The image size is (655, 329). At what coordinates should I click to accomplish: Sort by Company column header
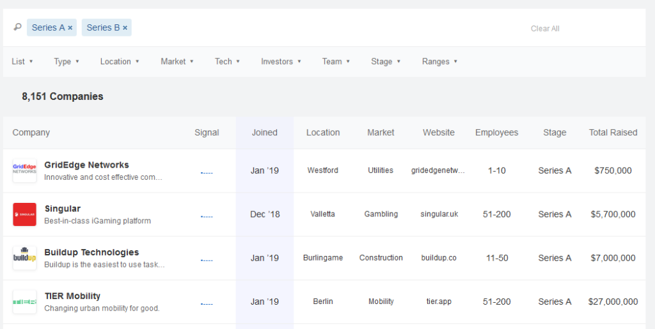click(31, 132)
